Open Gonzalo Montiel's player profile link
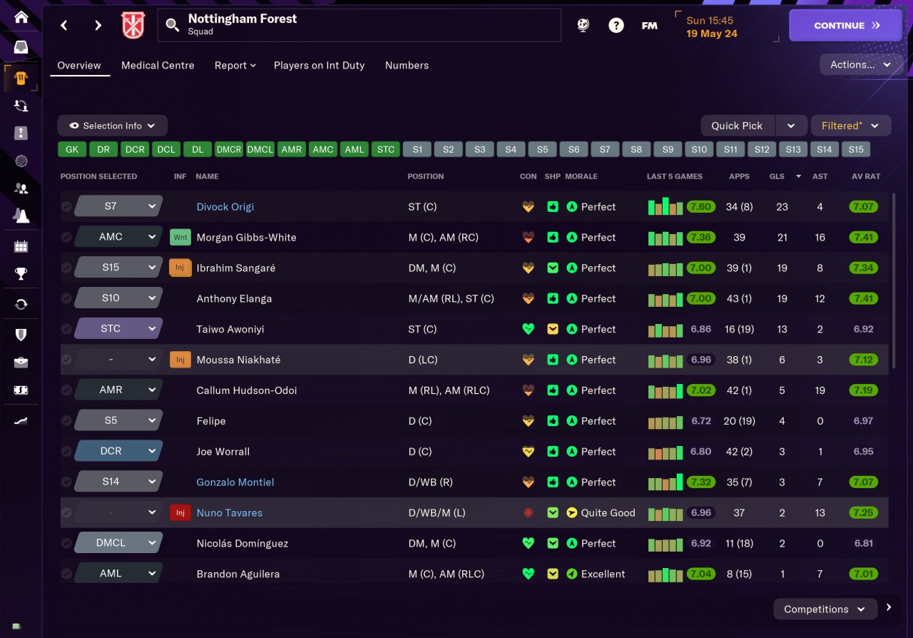This screenshot has width=913, height=638. point(235,482)
